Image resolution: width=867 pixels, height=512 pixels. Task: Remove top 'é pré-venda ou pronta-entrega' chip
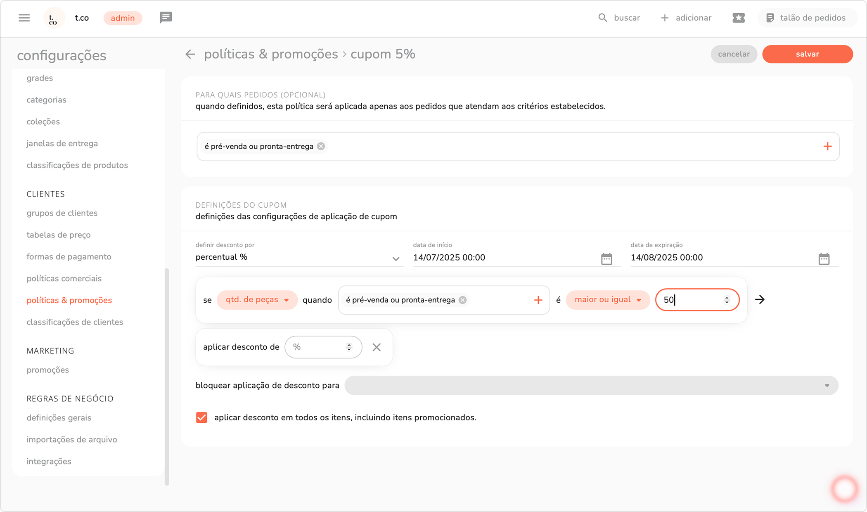tap(321, 147)
